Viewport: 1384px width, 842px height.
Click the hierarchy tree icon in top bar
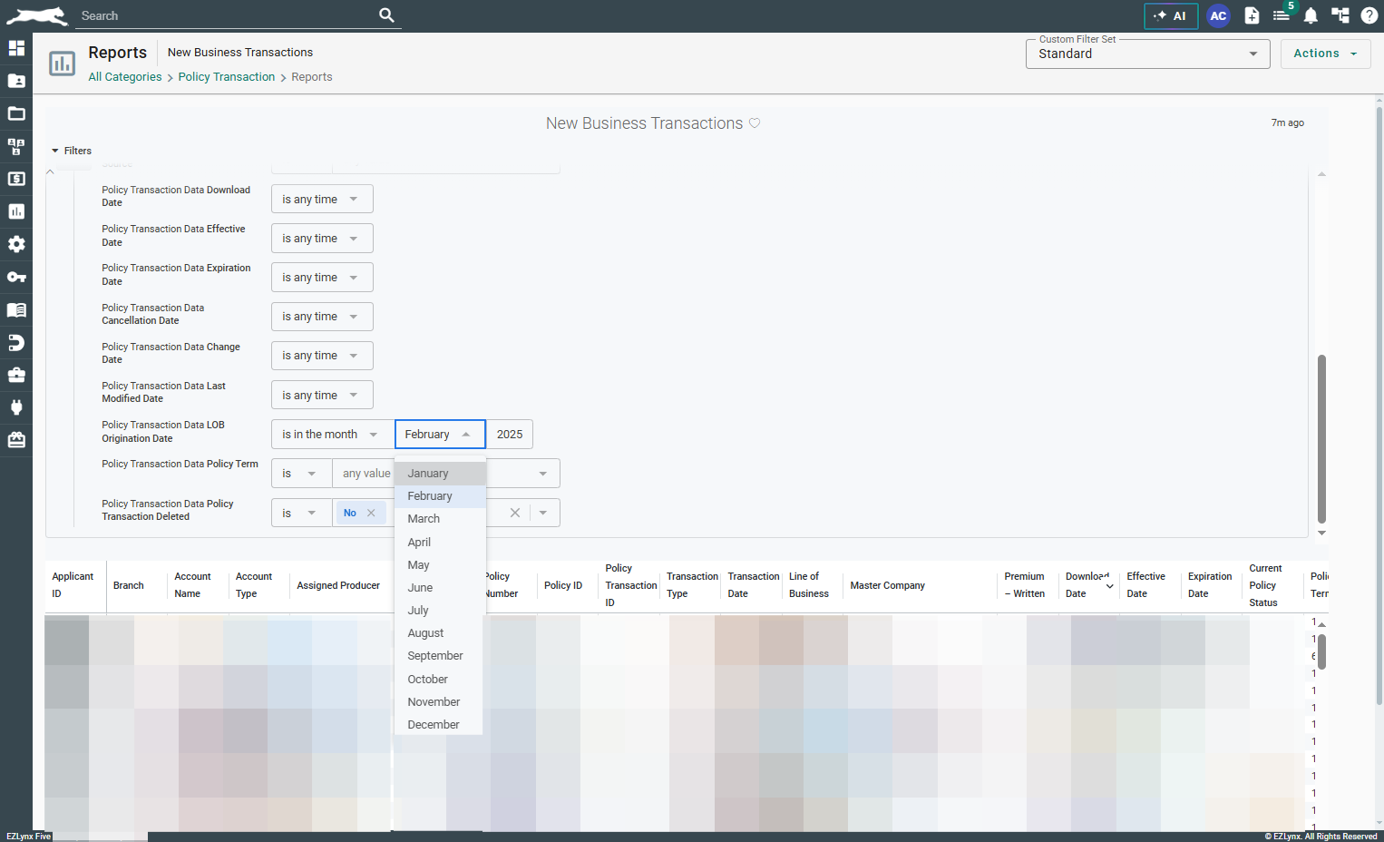(1340, 15)
